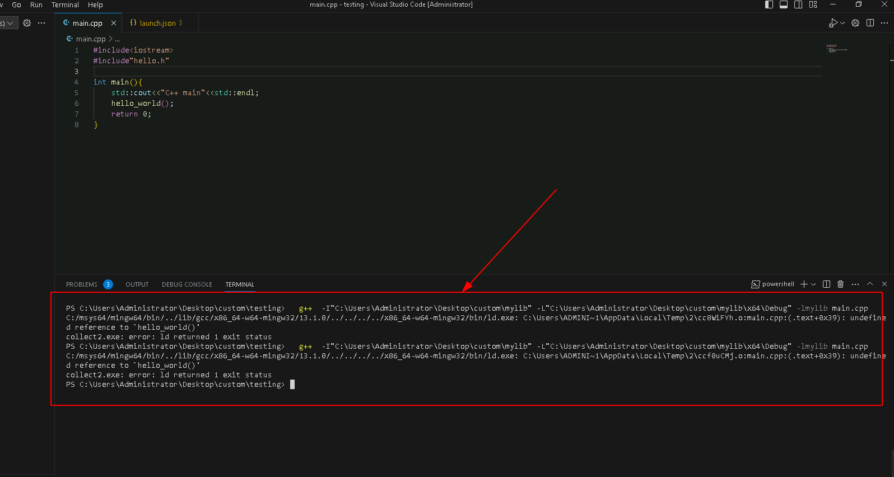The image size is (894, 477).
Task: Close the terminal panel
Action: (x=884, y=284)
